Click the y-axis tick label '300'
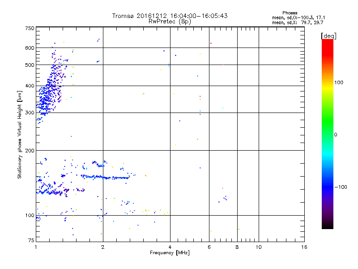 30,113
